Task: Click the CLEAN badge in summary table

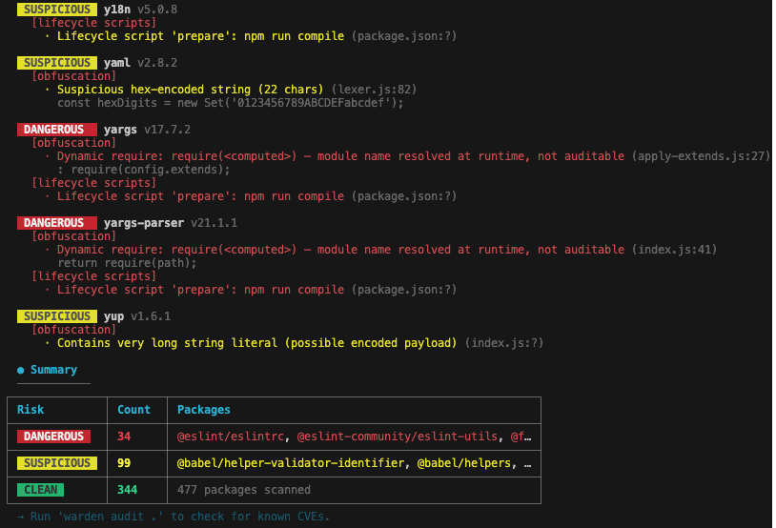Action: [x=41, y=490]
